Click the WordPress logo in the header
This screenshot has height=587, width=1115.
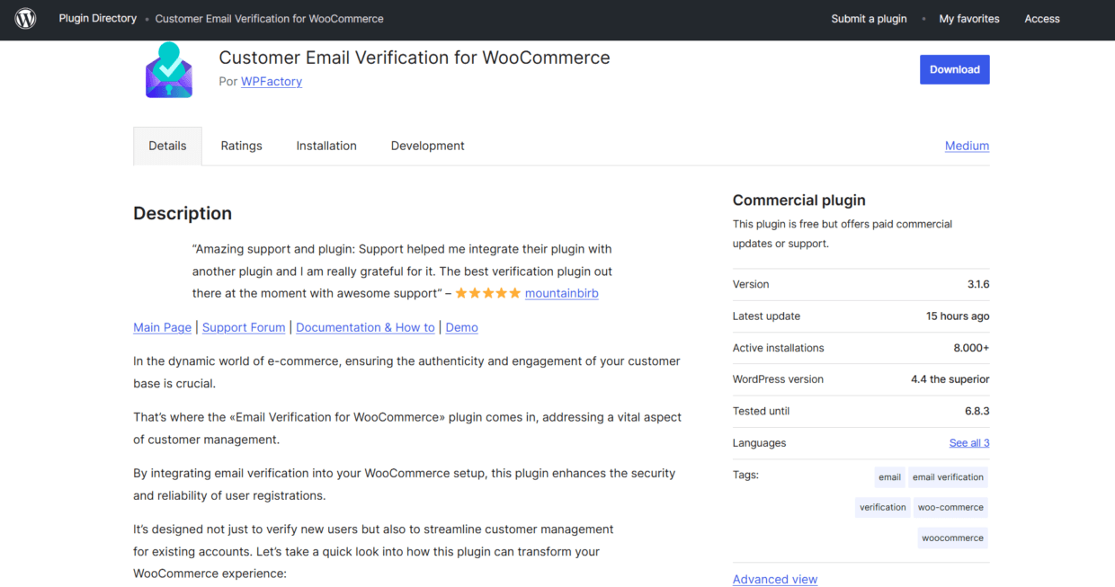[x=25, y=18]
